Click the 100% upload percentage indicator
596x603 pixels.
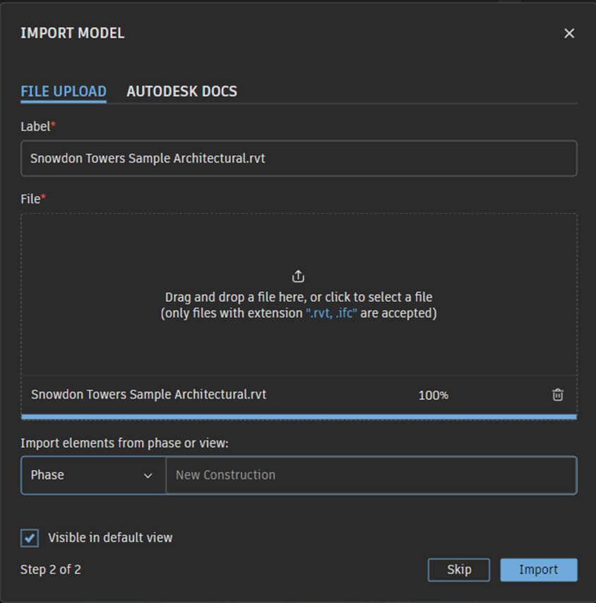point(433,395)
